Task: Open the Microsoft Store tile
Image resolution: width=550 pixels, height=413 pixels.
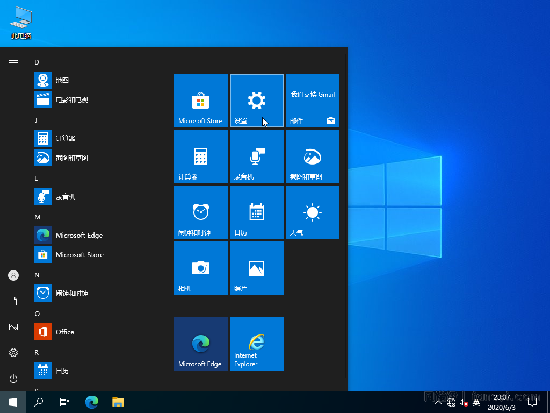Action: coord(201,101)
